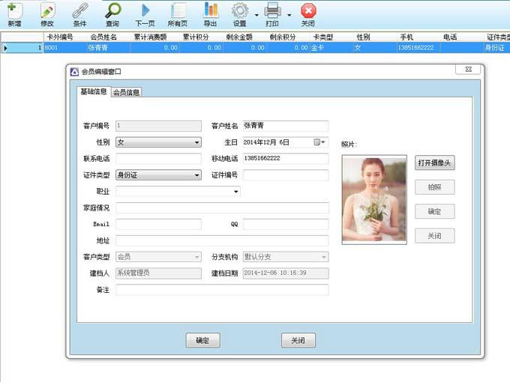Click the 证件编号 input field
The height and width of the screenshot is (382, 510).
point(286,175)
